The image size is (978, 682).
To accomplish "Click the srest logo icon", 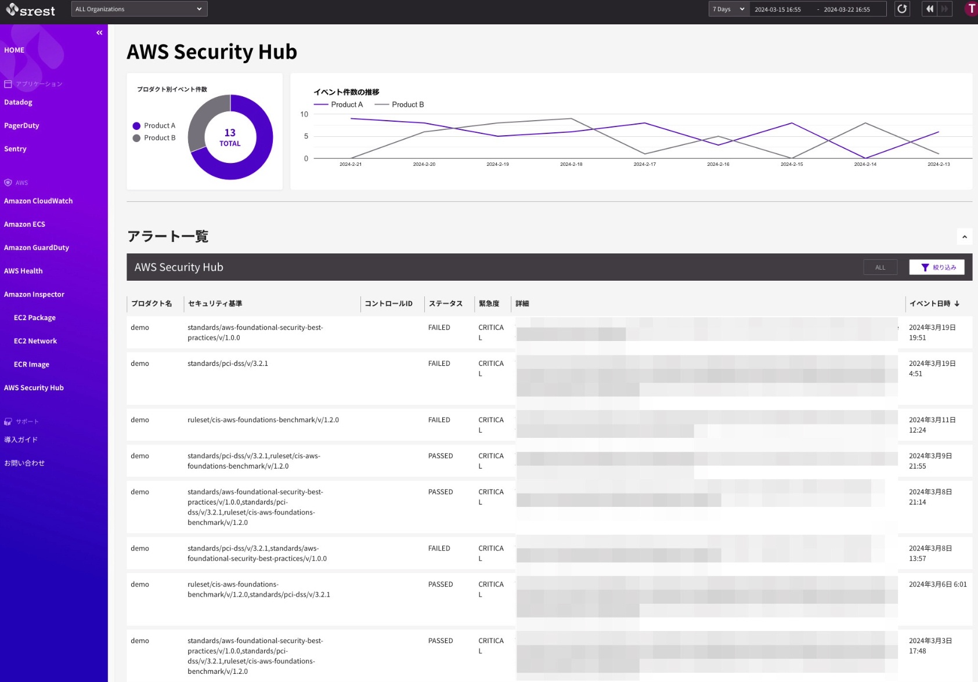I will [x=13, y=9].
